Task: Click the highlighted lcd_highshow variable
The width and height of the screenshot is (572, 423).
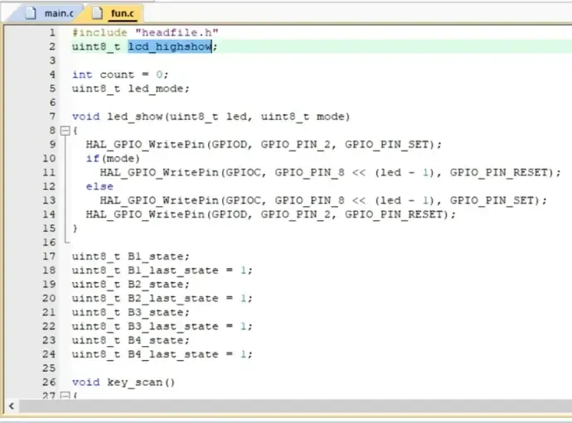Action: (169, 47)
